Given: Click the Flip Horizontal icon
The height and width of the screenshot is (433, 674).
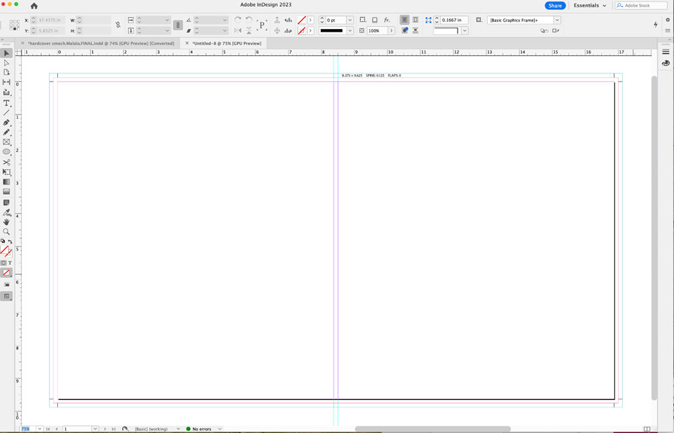Looking at the screenshot, I should [x=238, y=30].
